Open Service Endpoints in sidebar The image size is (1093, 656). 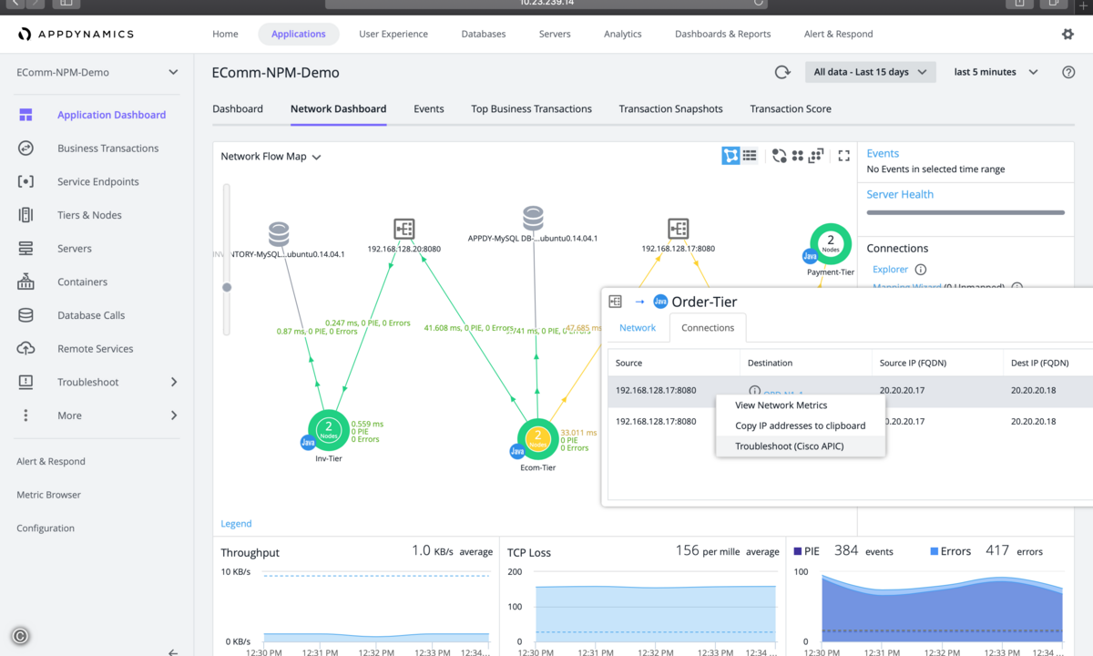[98, 181]
